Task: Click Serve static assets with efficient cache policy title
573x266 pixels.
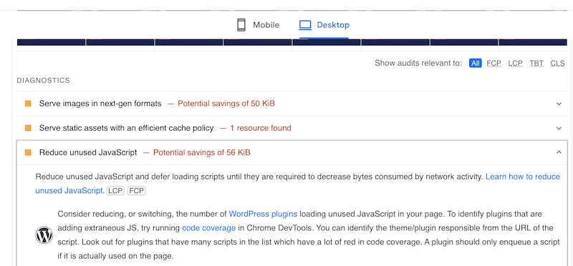Action: coord(127,128)
